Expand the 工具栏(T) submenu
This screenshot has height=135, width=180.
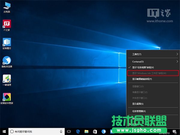tap(153, 54)
